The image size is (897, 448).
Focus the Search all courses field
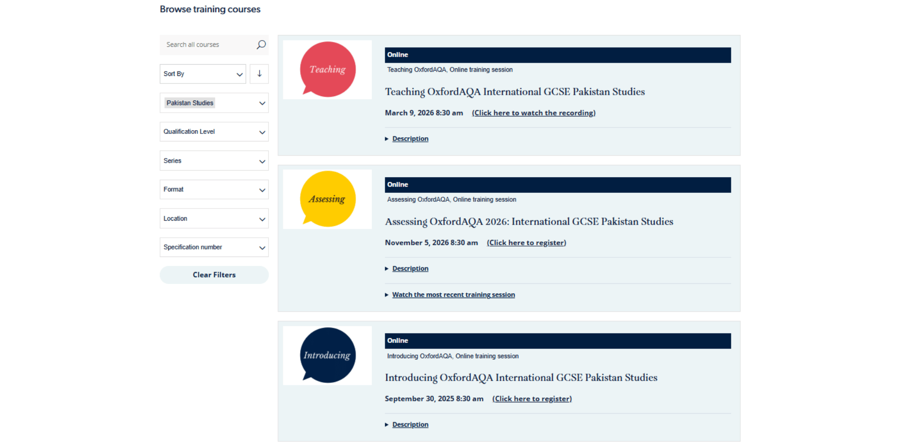[208, 45]
